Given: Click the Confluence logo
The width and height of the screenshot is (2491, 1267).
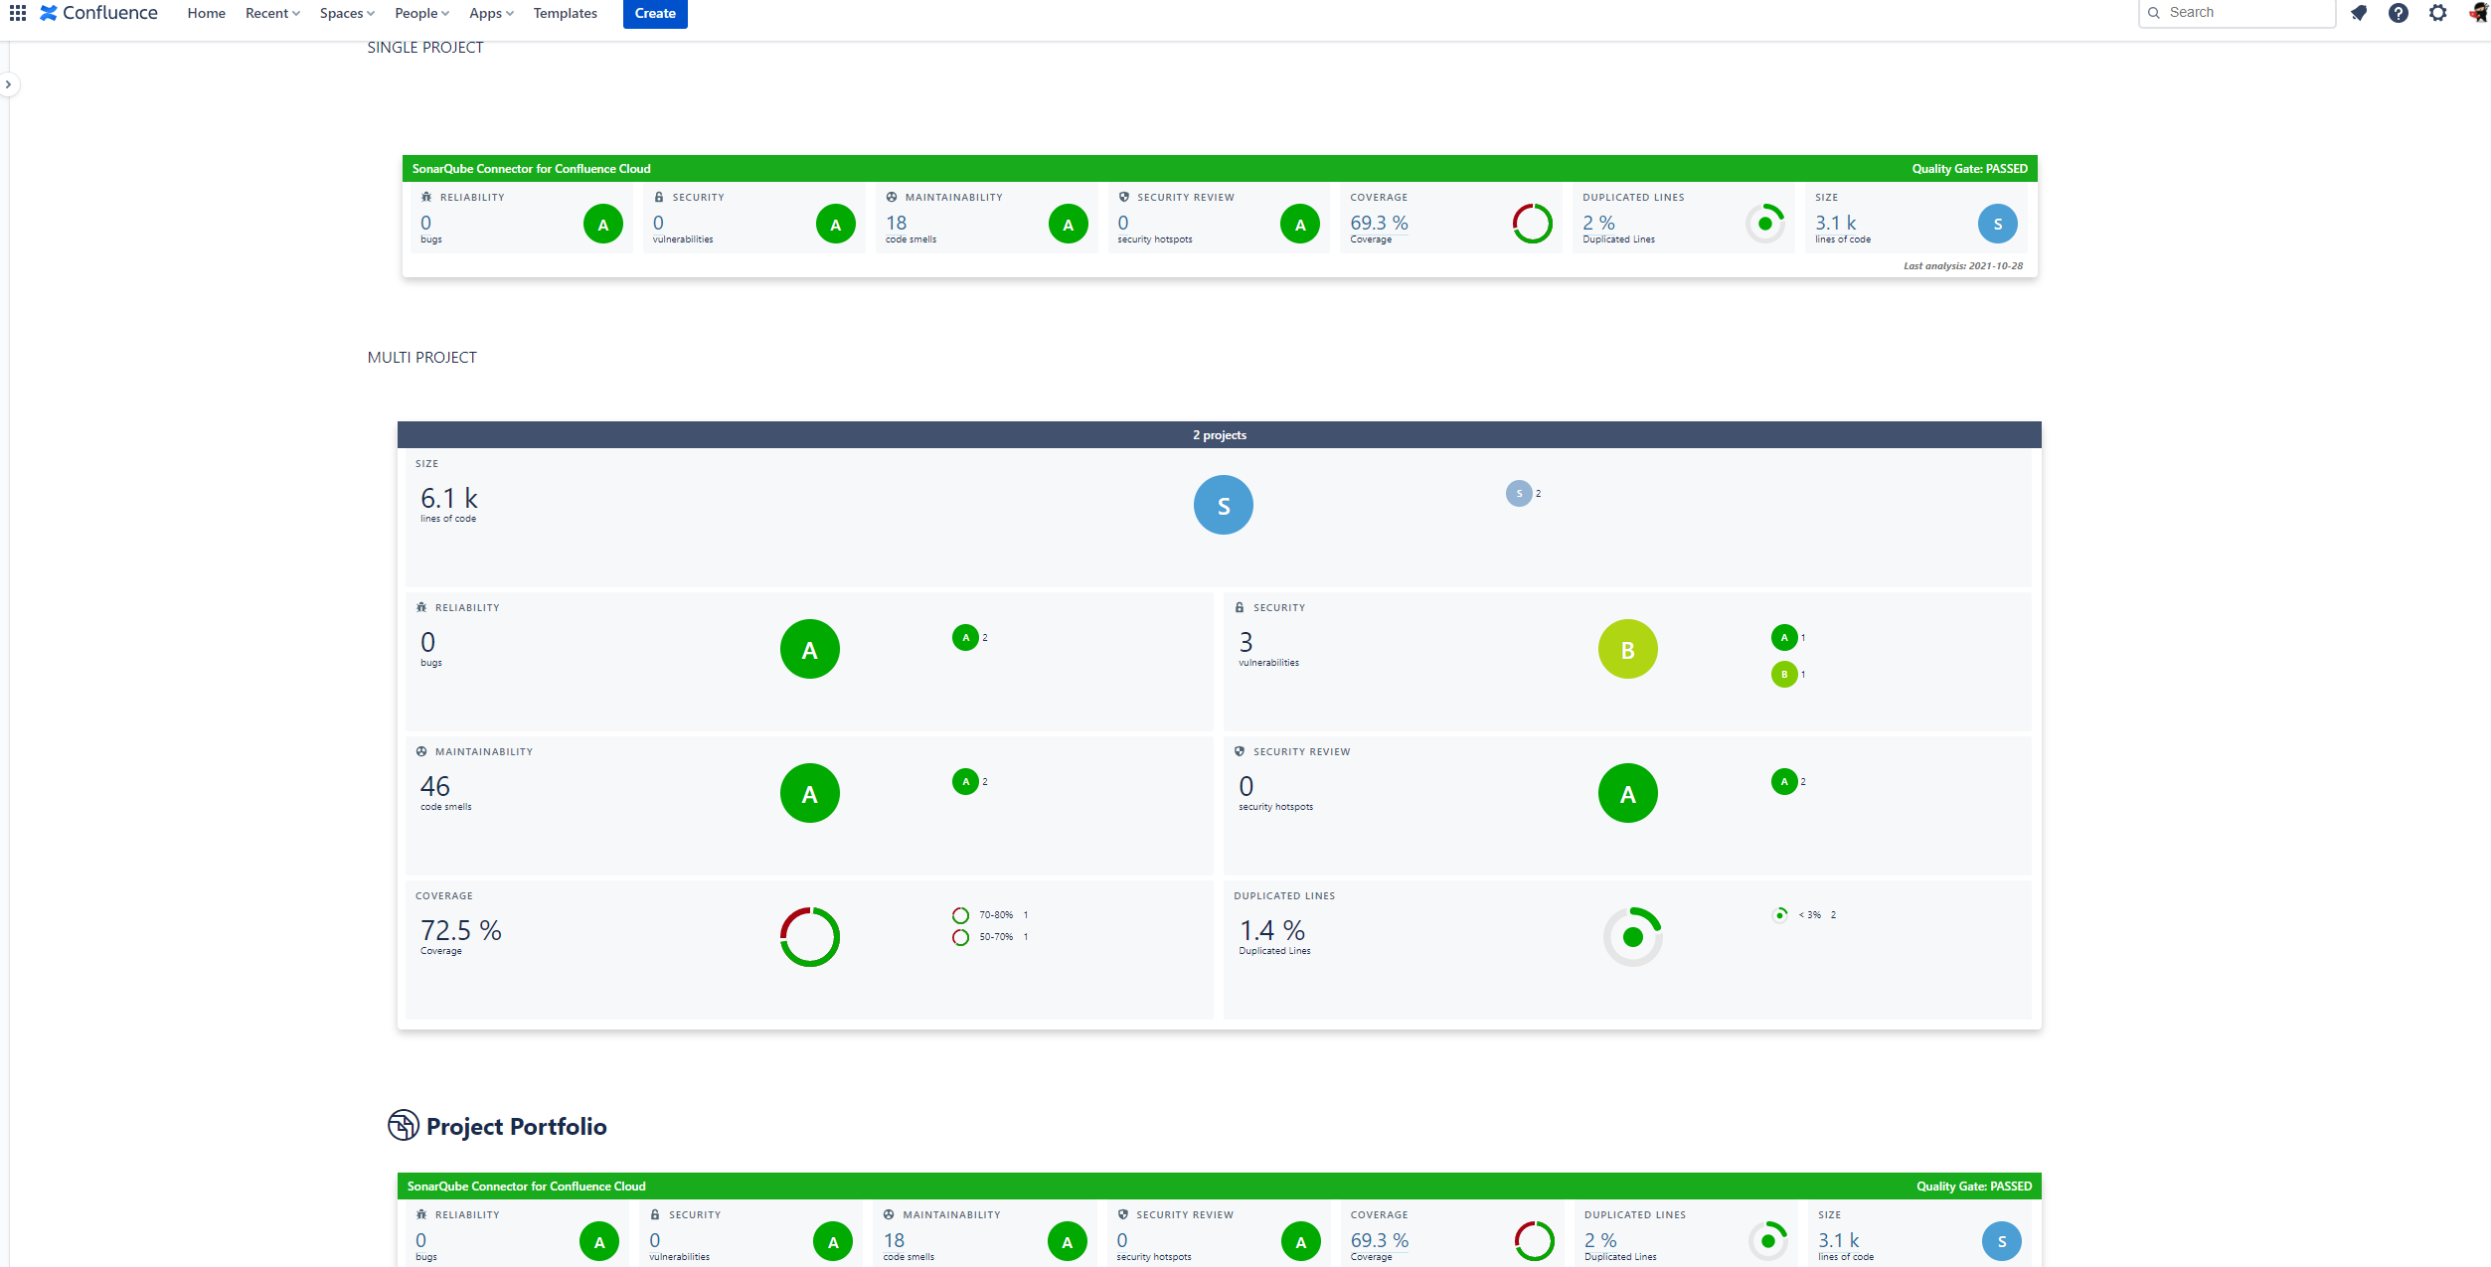Looking at the screenshot, I should click(98, 13).
